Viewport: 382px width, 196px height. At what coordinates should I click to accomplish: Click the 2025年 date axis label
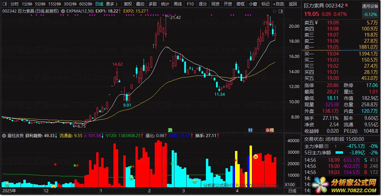pos(9,191)
